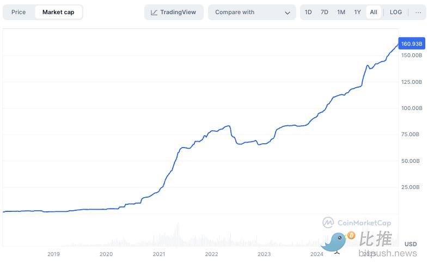Viewport: 428px width, 268px height.
Task: Click the CoinMarketCap logo icon
Action: point(328,222)
